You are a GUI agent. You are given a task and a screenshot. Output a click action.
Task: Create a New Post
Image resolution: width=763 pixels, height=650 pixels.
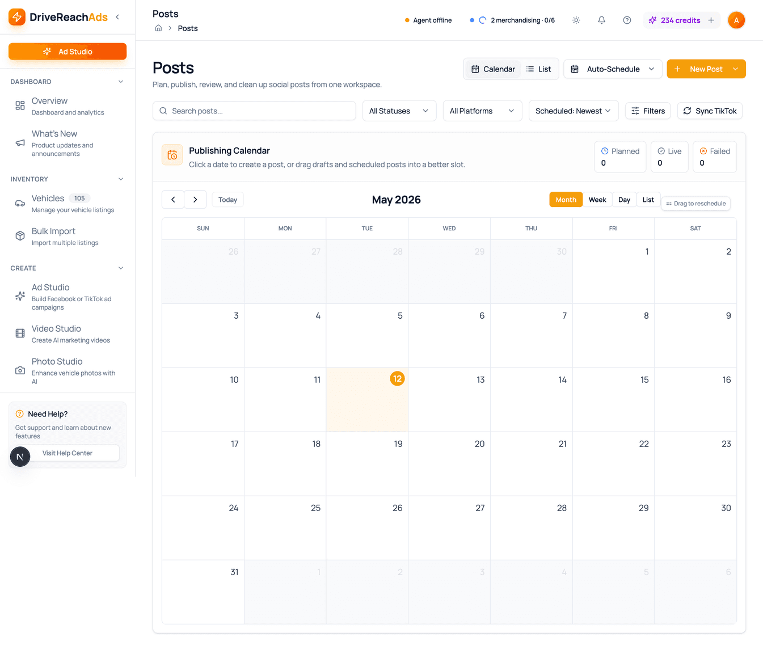tap(699, 69)
